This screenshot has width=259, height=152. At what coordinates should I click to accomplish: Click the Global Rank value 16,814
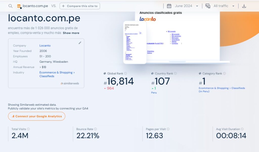click(x=120, y=81)
